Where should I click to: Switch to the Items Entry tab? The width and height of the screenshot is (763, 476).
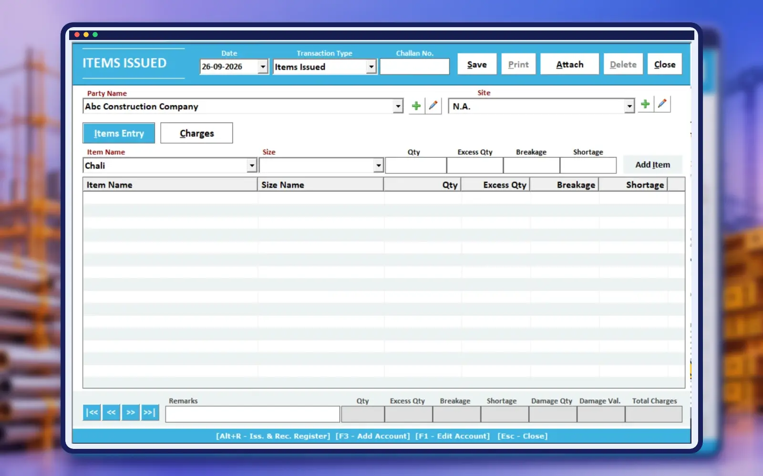click(119, 133)
